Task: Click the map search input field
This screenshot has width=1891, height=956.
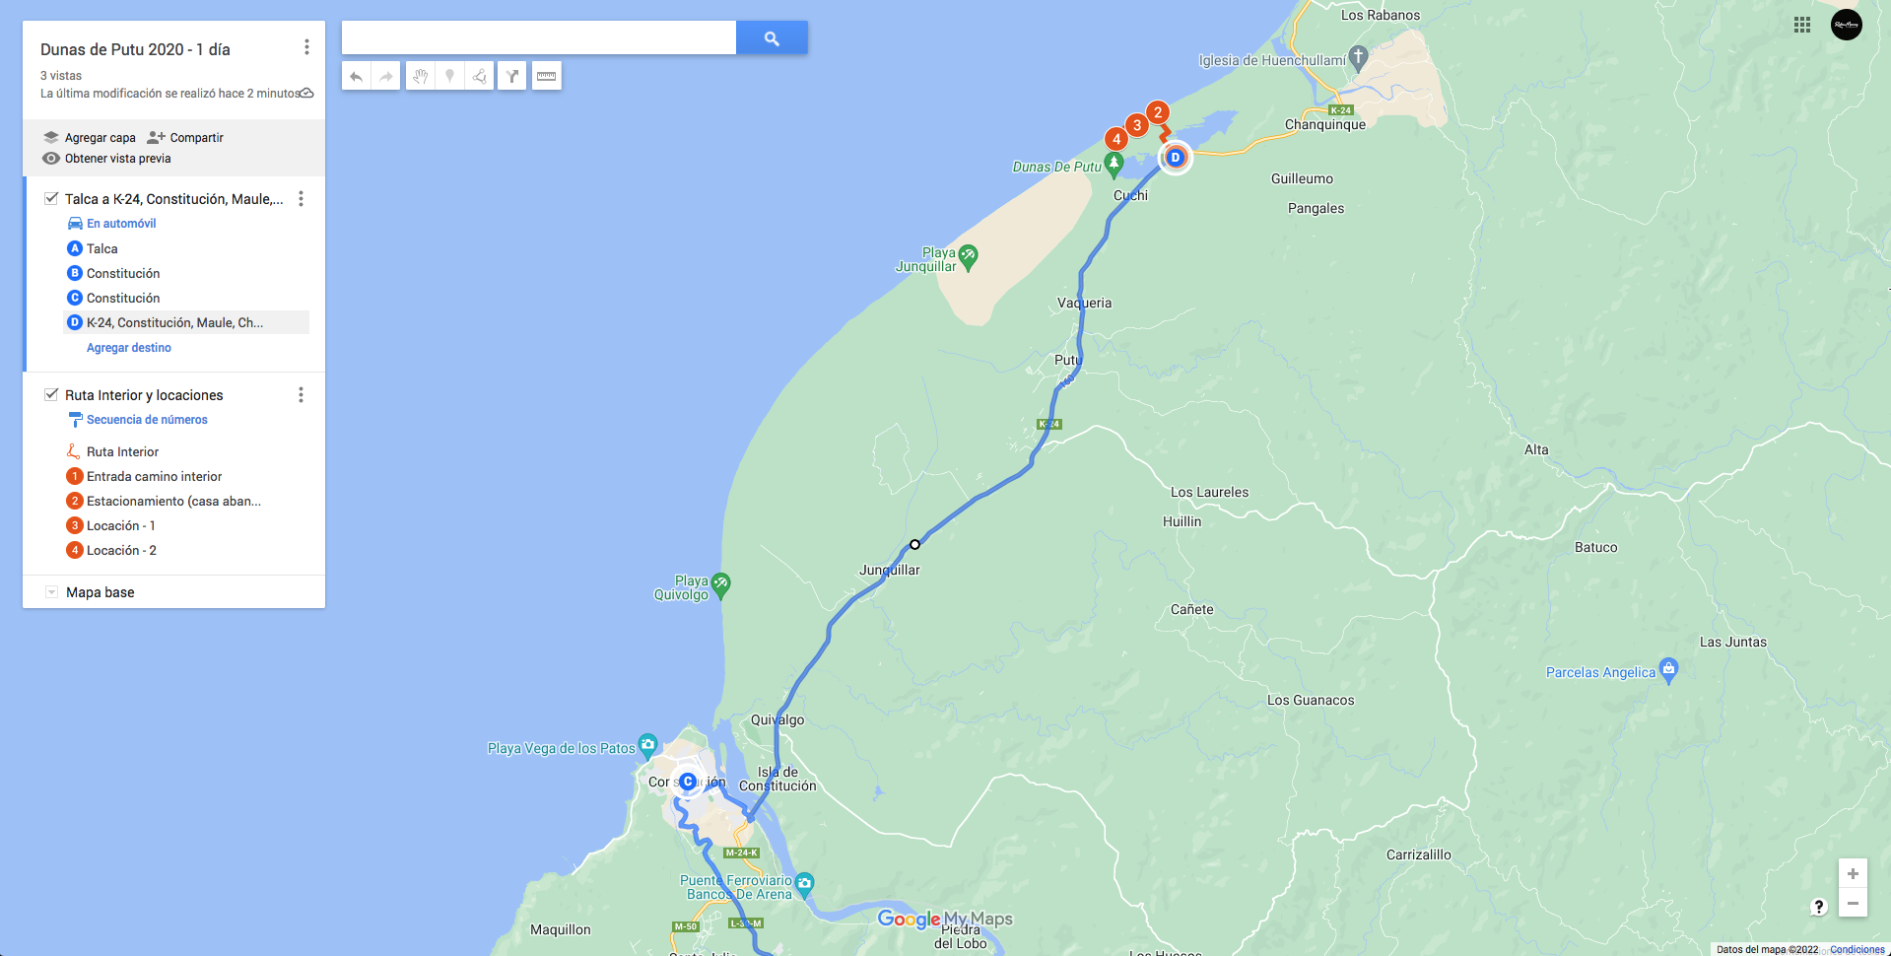Action: point(539,38)
